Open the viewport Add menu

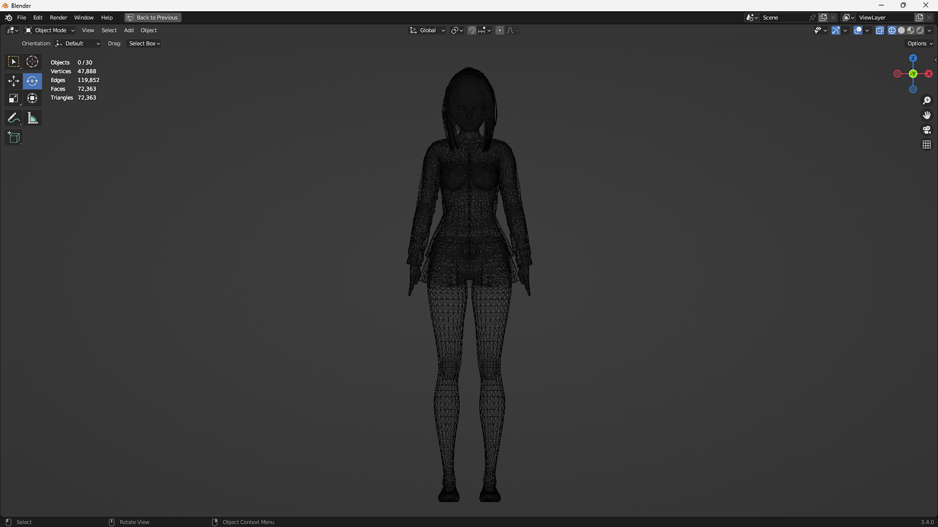(x=129, y=31)
